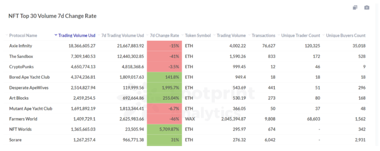Click unique trader count 120,325
This screenshot has width=380, height=151.
pos(312,46)
